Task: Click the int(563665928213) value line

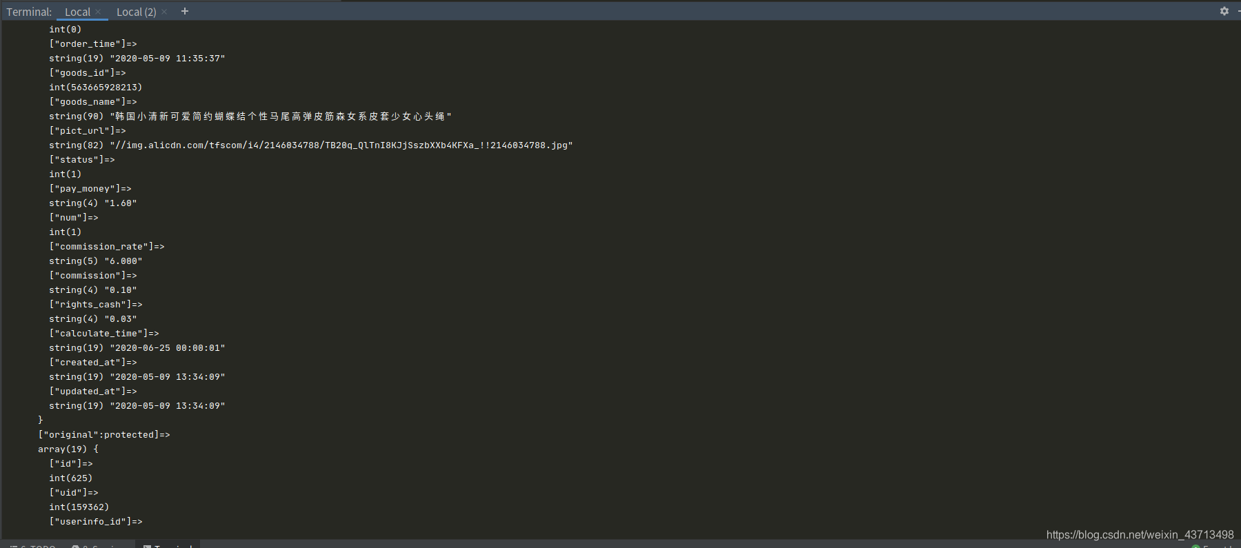Action: click(x=96, y=88)
